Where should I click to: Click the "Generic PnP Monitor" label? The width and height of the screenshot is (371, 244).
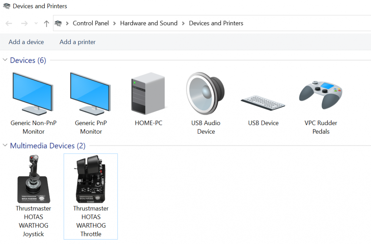[91, 127]
